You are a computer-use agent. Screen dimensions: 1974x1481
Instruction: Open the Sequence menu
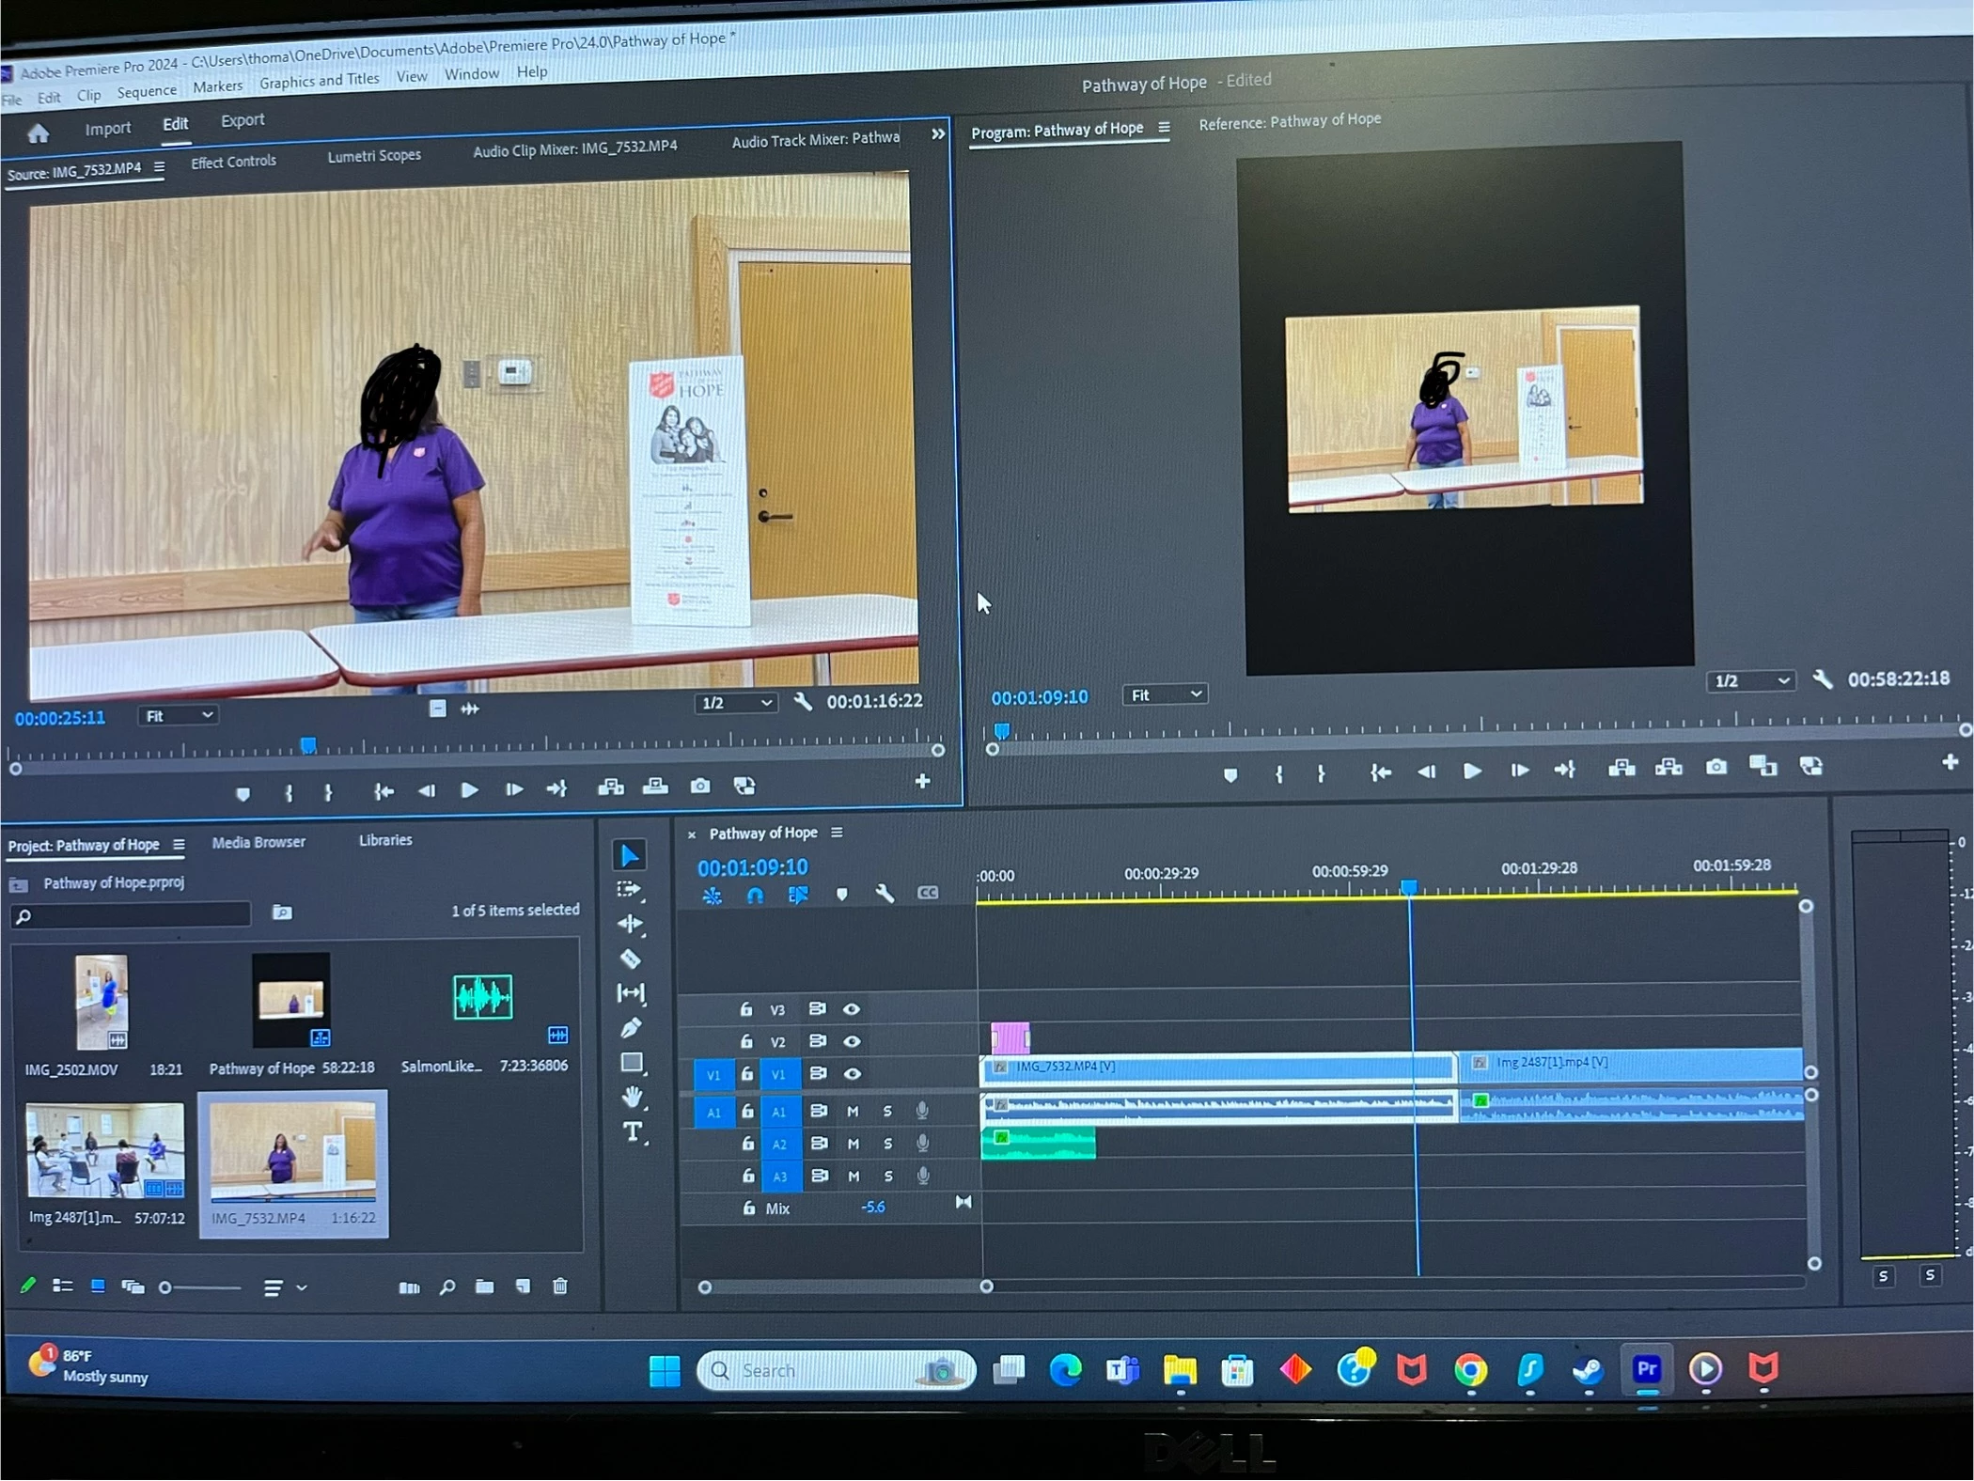point(147,91)
